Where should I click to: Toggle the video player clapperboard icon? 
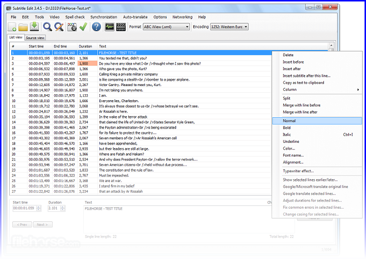121,27
